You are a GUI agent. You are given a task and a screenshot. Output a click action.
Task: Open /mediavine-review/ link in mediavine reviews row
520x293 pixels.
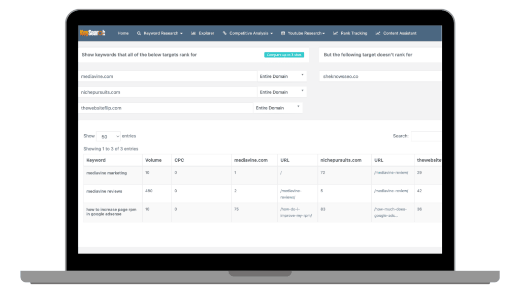tap(392, 191)
